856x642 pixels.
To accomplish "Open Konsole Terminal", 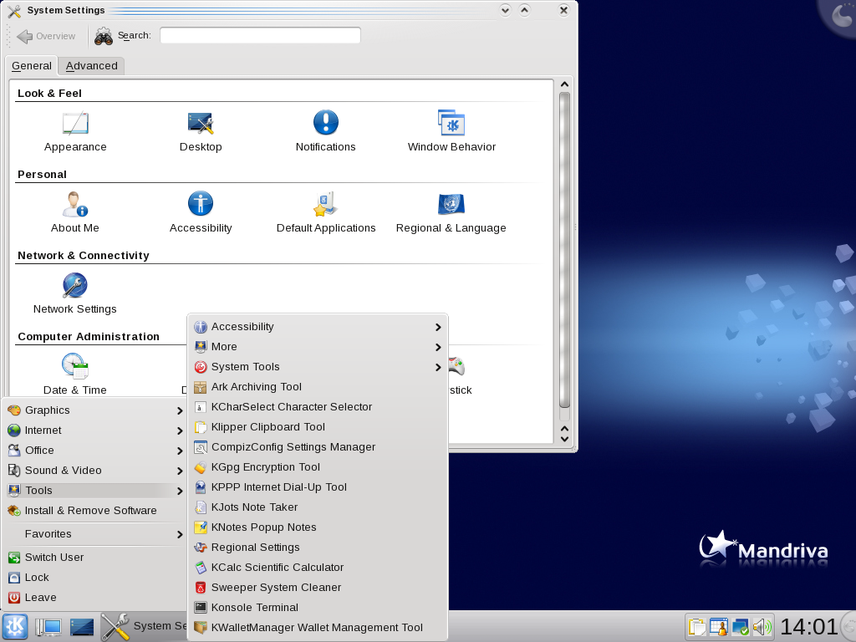I will pyautogui.click(x=318, y=608).
